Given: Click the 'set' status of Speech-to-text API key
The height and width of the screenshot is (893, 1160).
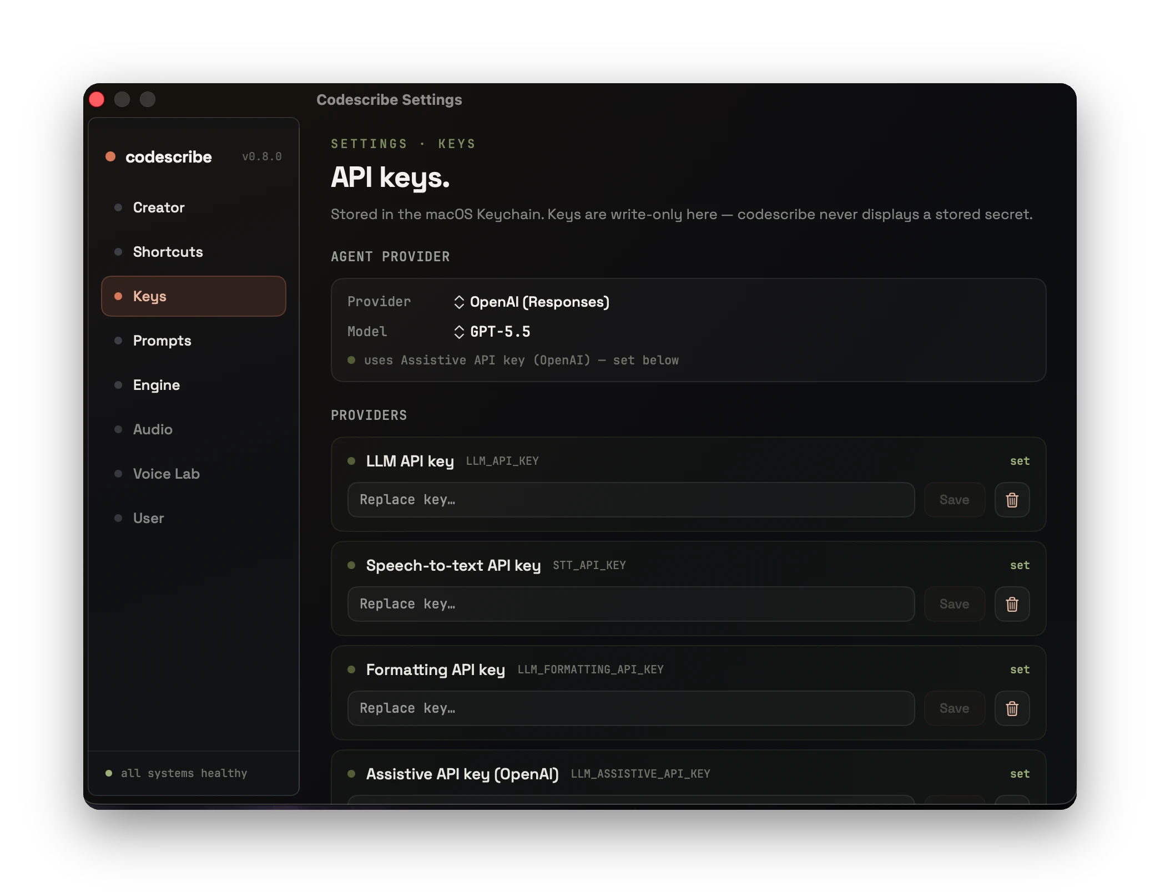Looking at the screenshot, I should click(1020, 565).
